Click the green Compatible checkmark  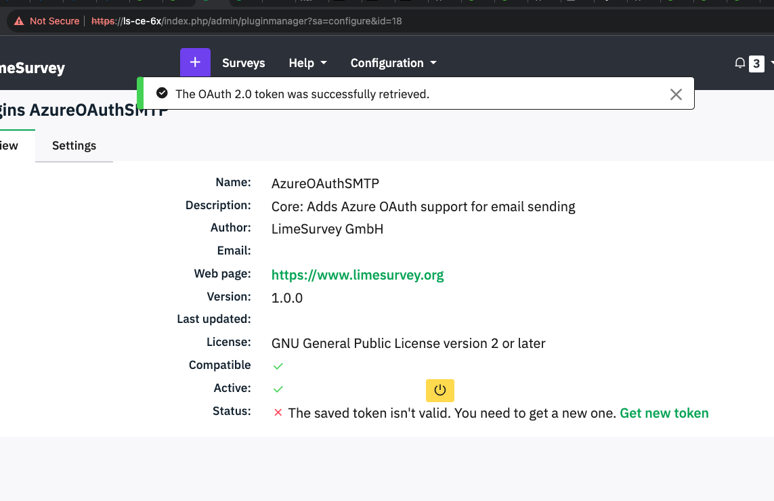[x=278, y=366]
